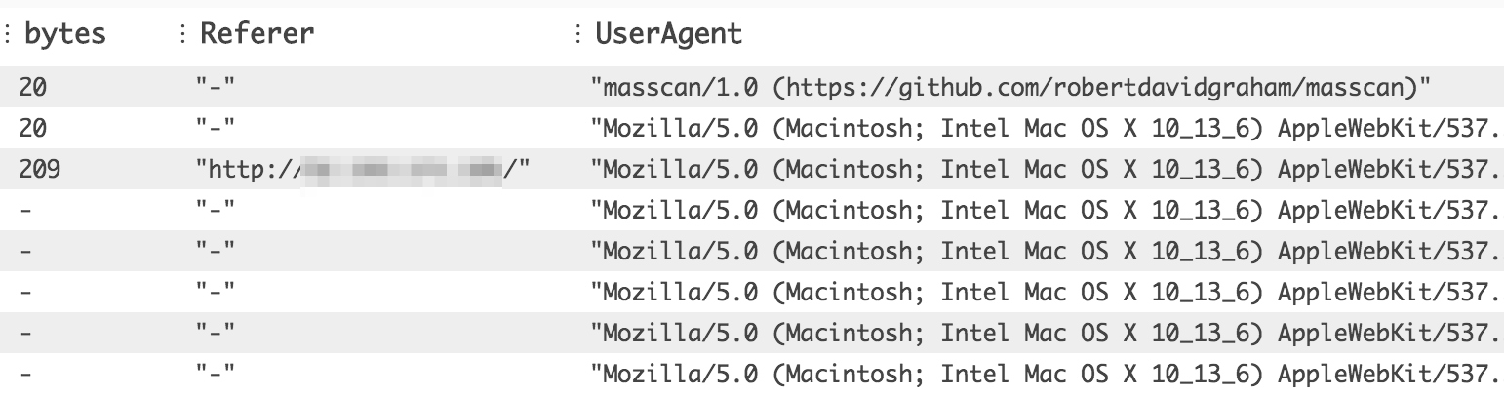Click the dotted handle icon beside UserAgent header
Screen dimensions: 1504x398
coord(578,34)
